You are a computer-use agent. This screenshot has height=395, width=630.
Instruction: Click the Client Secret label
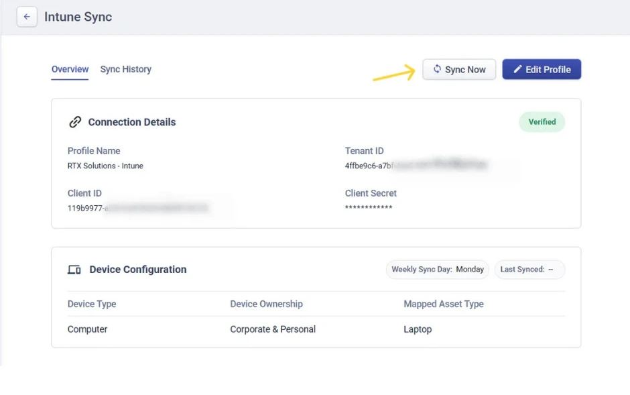click(x=371, y=193)
